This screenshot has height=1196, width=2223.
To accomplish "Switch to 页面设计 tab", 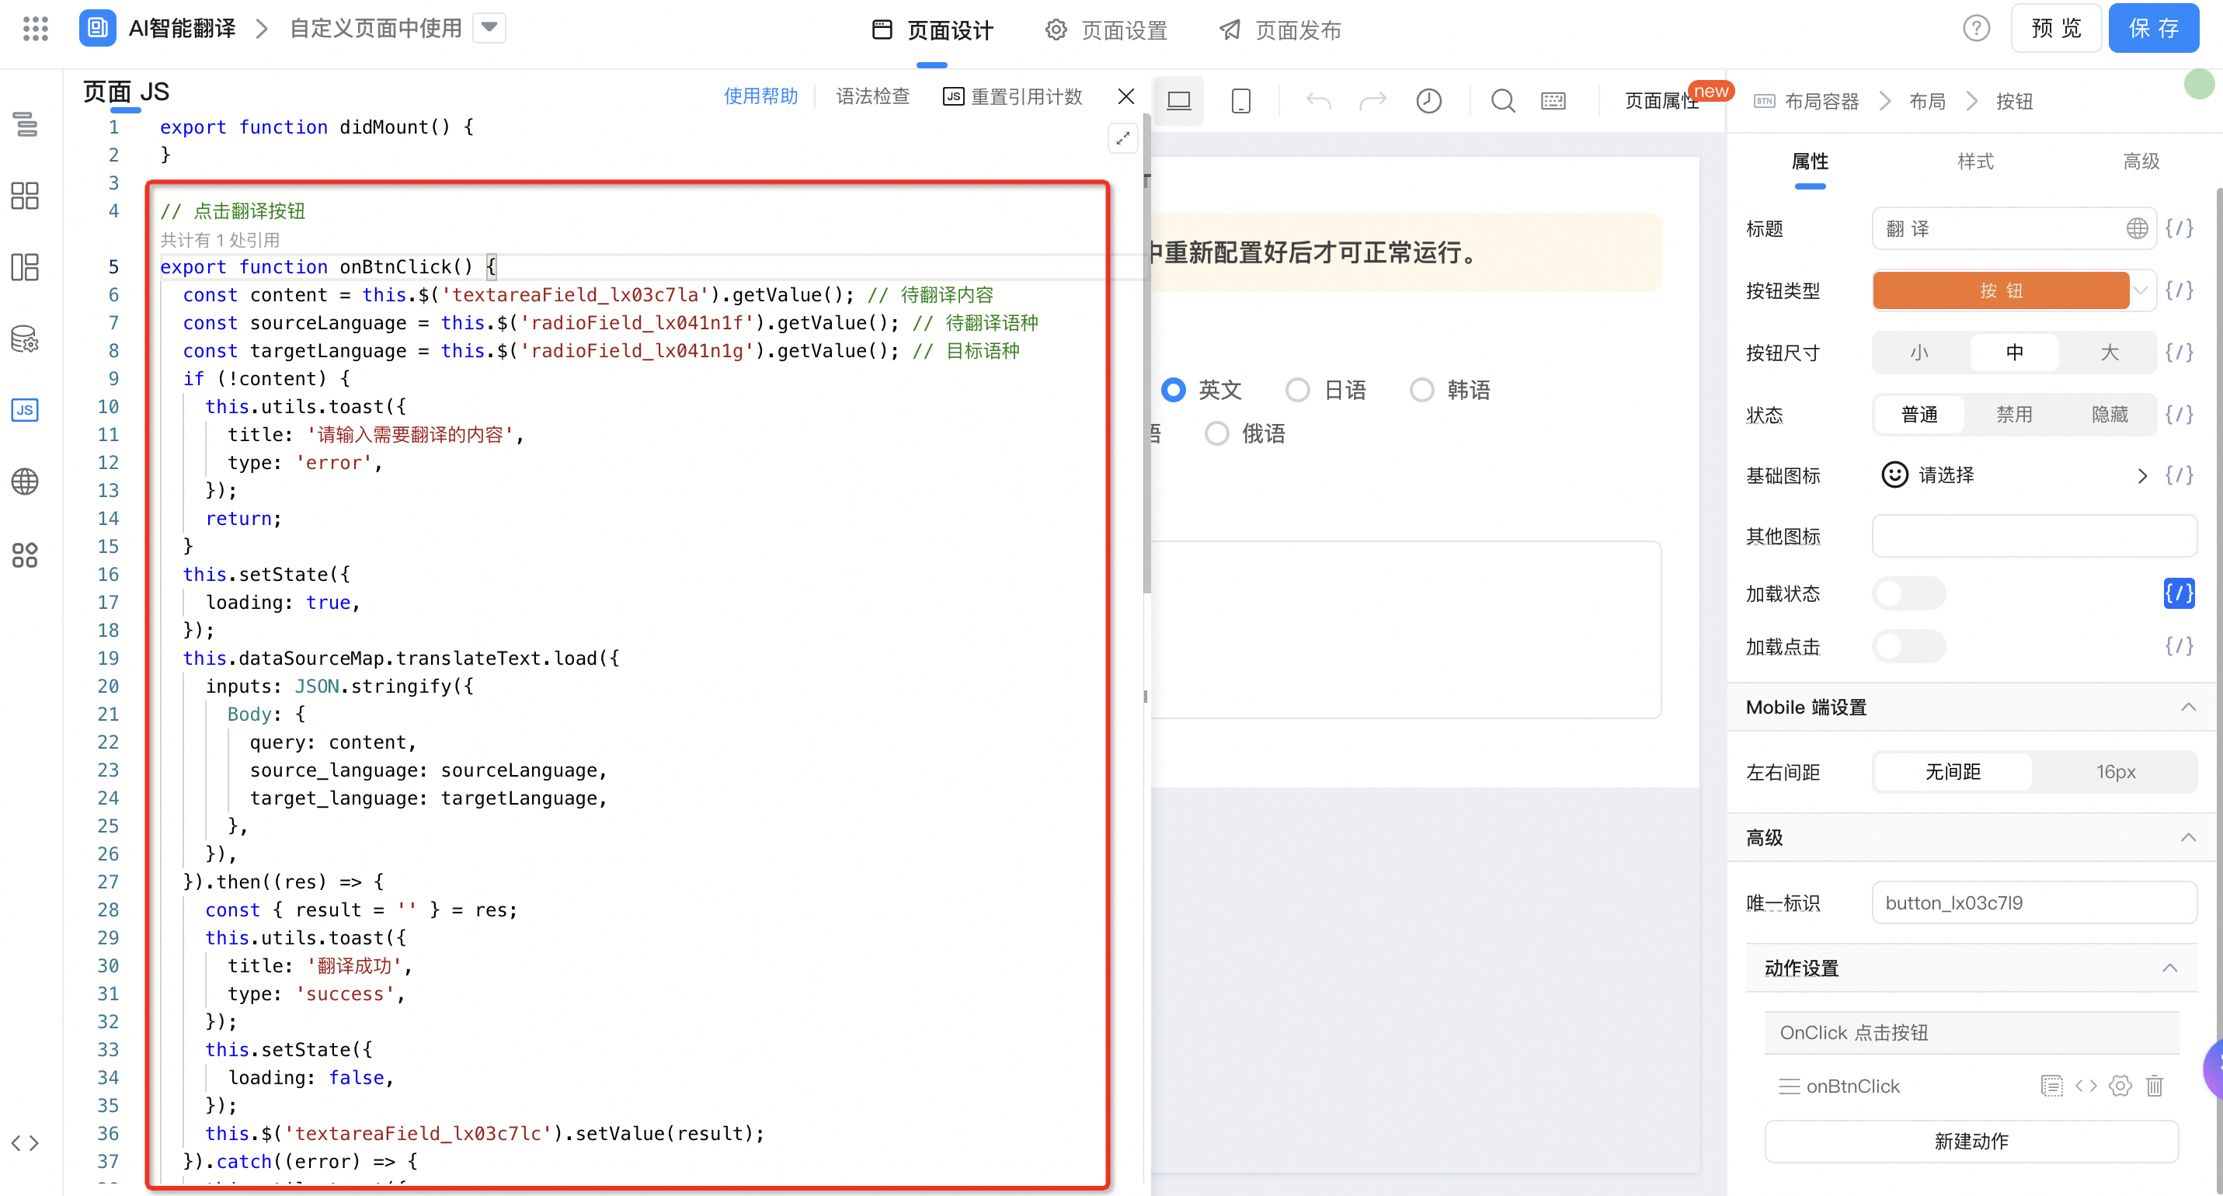I will point(932,30).
